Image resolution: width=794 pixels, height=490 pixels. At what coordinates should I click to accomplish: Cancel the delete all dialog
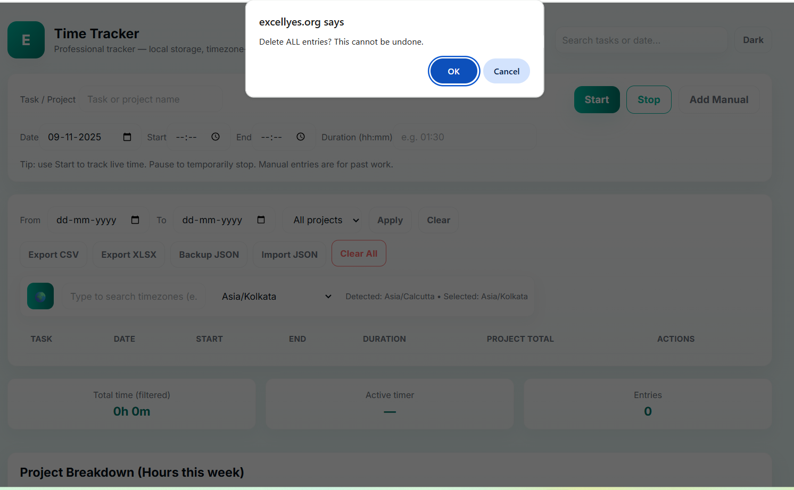point(506,71)
